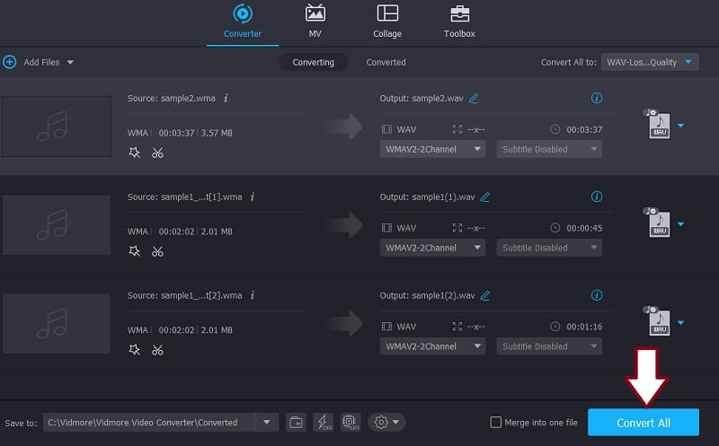Click the Convert All button
This screenshot has height=446, width=719.
[643, 423]
